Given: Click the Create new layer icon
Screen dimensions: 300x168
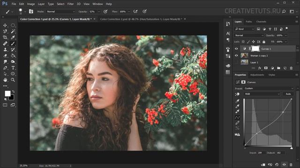Looking at the screenshot, I should pos(285,68).
